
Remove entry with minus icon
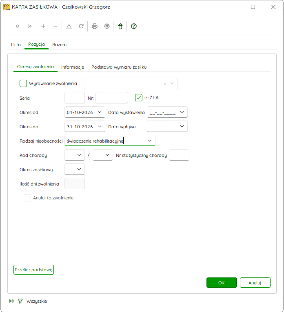click(55, 26)
